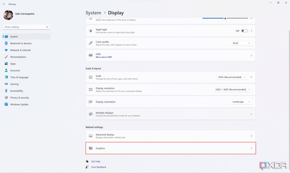Click the Multiple displays icon

click(x=91, y=114)
